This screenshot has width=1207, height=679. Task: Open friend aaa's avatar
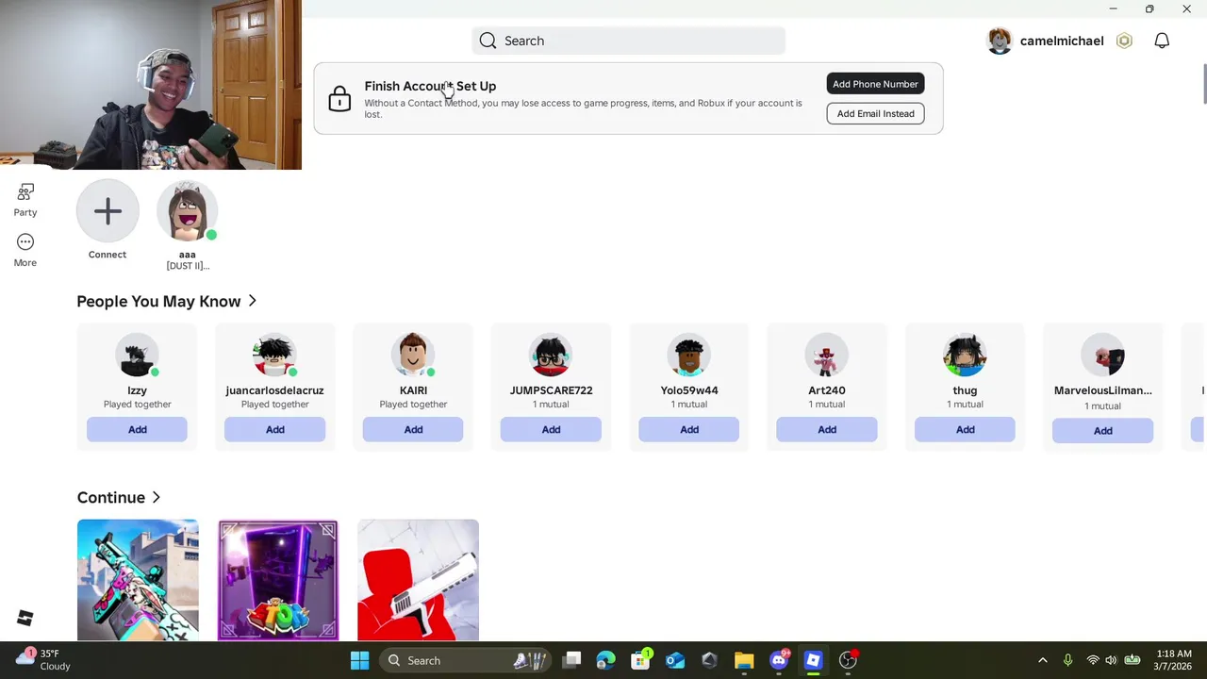click(x=188, y=211)
